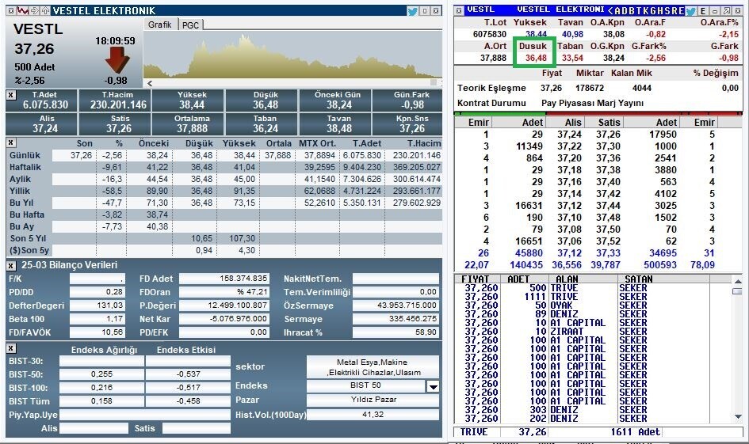
Task: Select the Son 5 Yil row label
Action: point(29,238)
